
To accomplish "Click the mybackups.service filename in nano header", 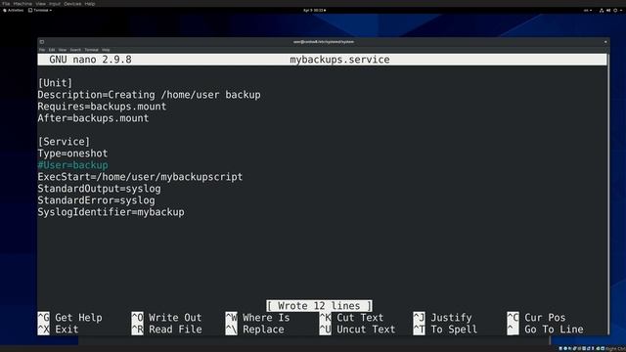I will tap(339, 60).
